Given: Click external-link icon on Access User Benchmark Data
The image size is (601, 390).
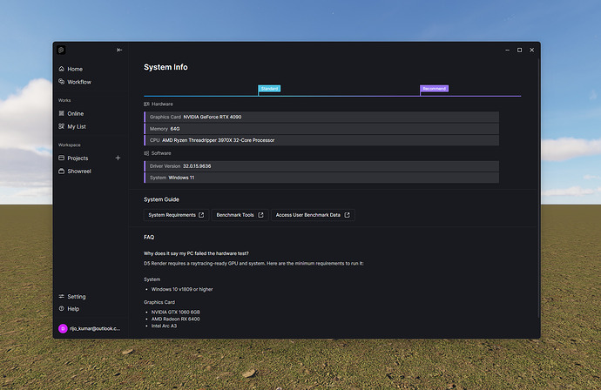Looking at the screenshot, I should click(347, 215).
